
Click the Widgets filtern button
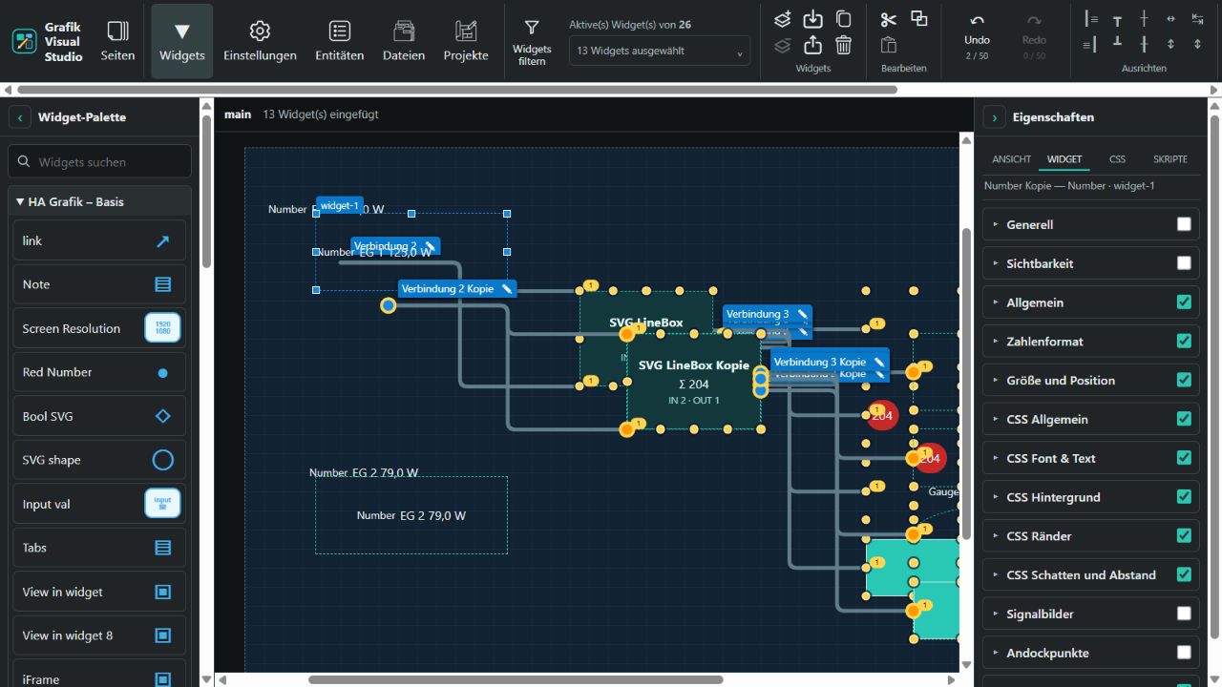tap(532, 42)
